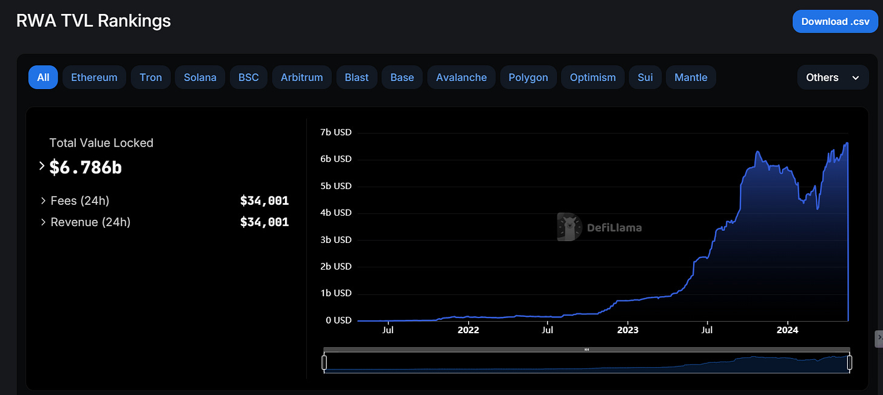Click the 2024 label on the time axis

coord(787,330)
